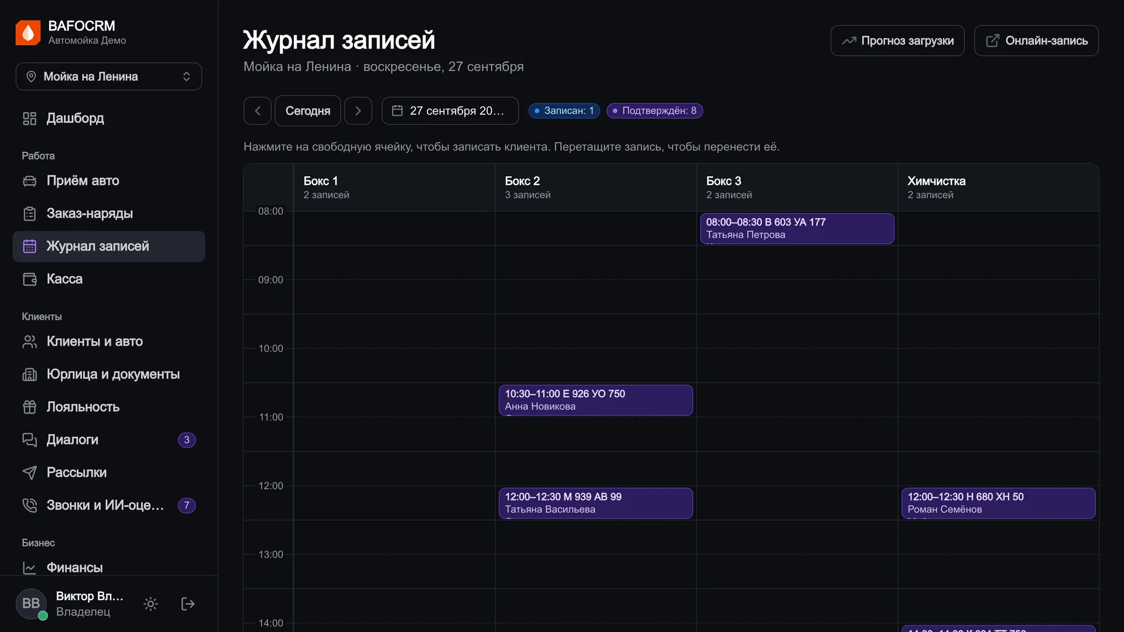Click the Звонки phone icon
This screenshot has width=1124, height=632.
tap(29, 506)
